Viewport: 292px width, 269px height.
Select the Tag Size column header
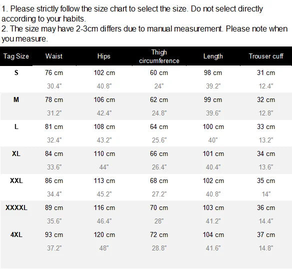(x=16, y=56)
